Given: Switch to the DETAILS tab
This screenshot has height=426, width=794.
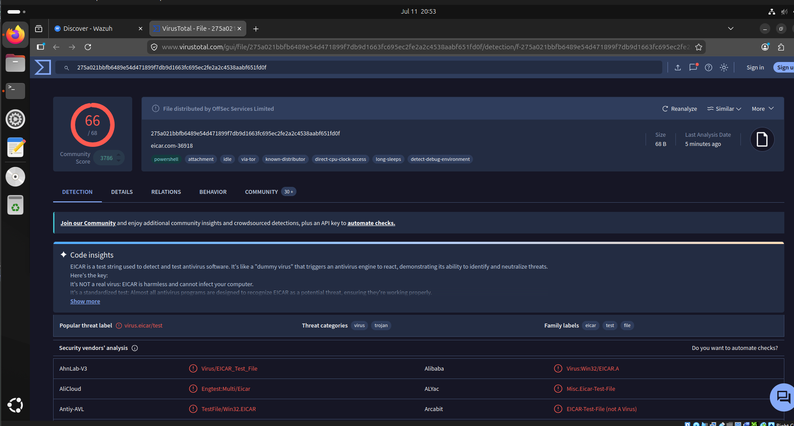Looking at the screenshot, I should 122,192.
